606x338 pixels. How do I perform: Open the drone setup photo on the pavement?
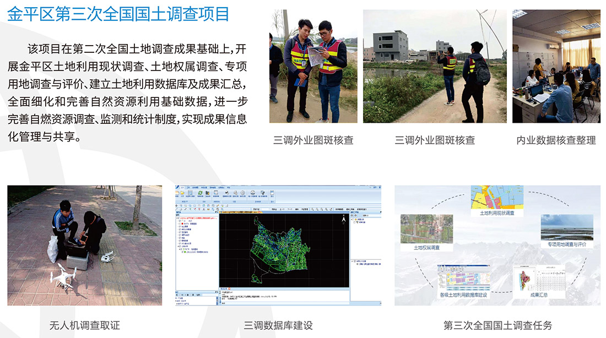85,246
